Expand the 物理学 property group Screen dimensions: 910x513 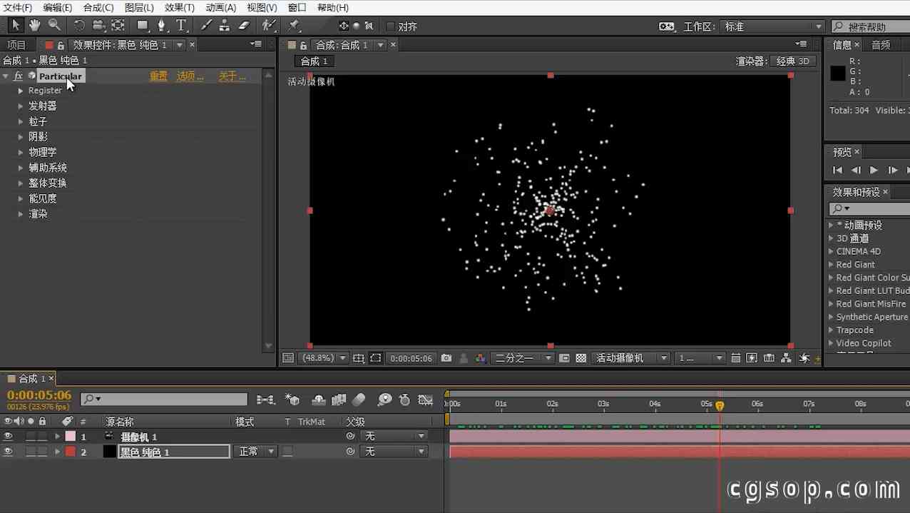click(x=21, y=153)
